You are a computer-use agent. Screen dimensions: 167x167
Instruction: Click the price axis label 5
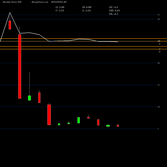[x=158, y=129]
